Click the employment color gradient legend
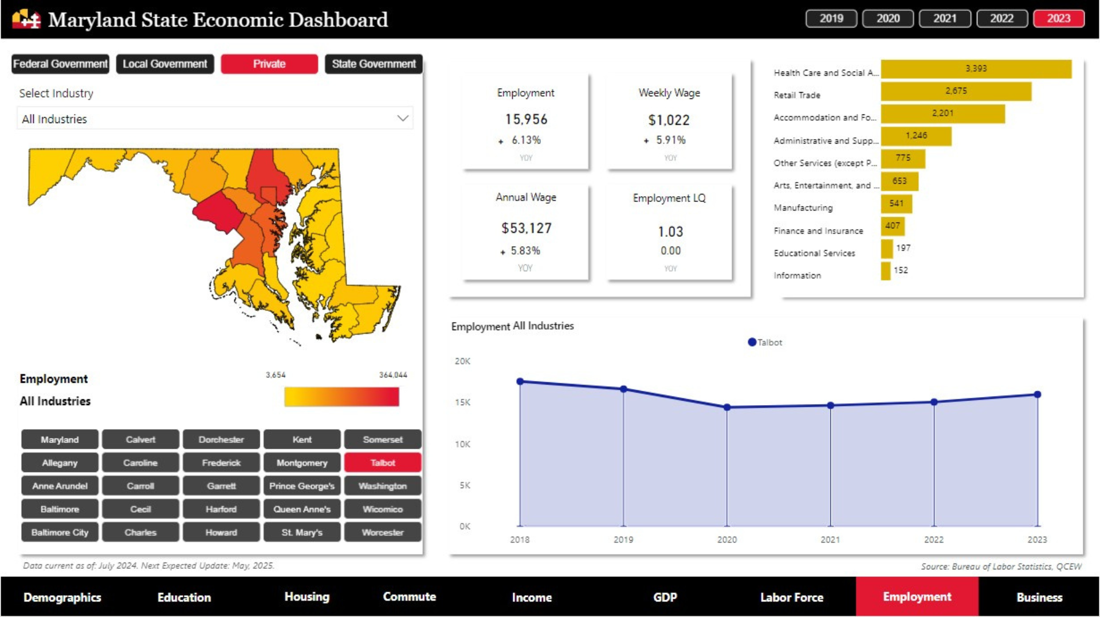1100x618 pixels. point(341,397)
